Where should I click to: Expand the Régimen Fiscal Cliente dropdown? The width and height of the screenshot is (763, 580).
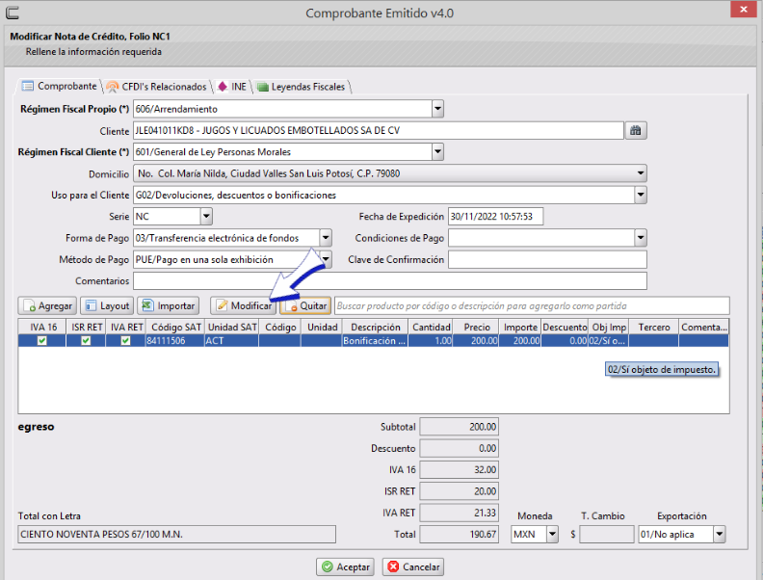pos(437,152)
